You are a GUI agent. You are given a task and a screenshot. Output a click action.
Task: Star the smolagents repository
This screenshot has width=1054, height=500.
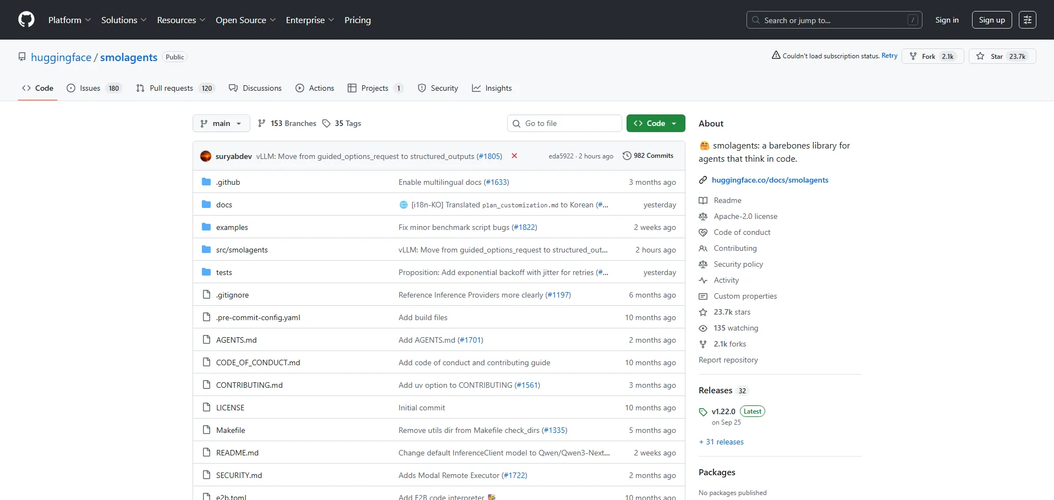coord(1002,56)
